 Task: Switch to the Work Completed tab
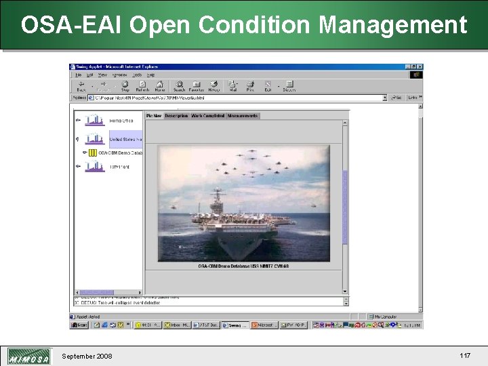(208, 116)
